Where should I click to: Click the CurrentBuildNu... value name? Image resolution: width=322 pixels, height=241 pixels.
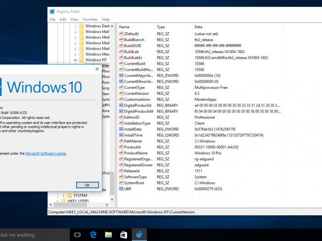pyautogui.click(x=138, y=69)
